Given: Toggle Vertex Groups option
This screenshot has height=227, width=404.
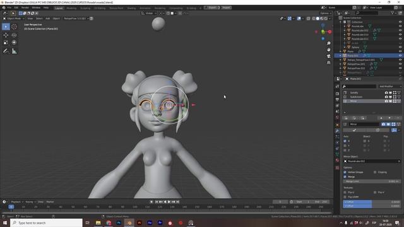Looking at the screenshot, I should [x=345, y=172].
